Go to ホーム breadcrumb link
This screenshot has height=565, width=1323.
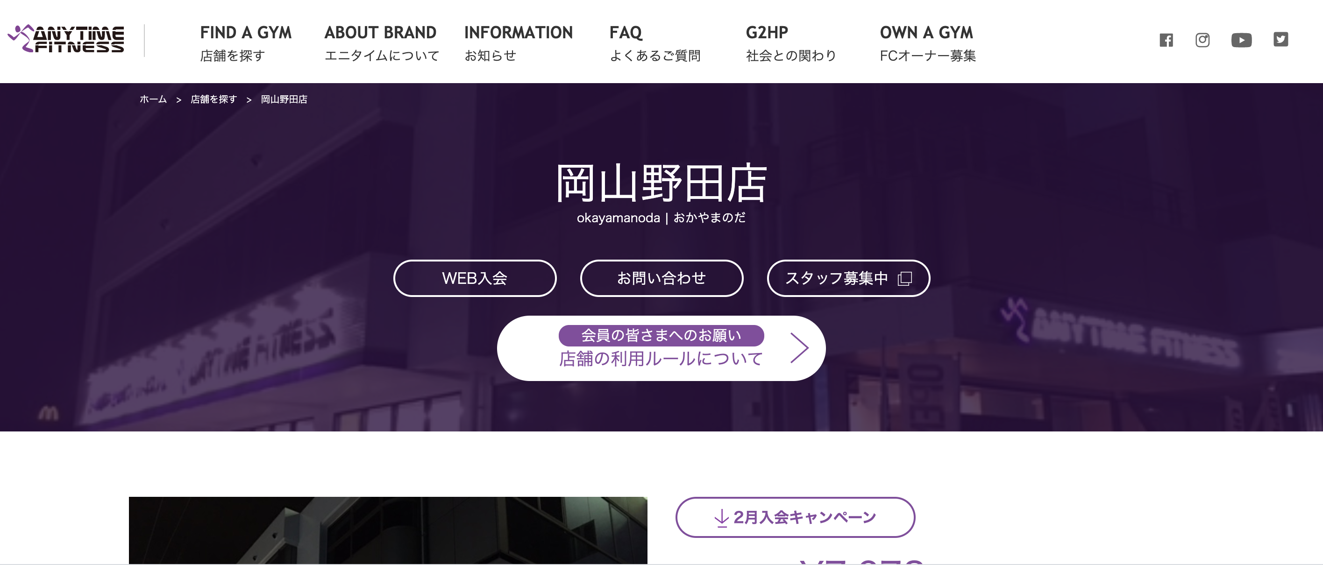point(153,99)
